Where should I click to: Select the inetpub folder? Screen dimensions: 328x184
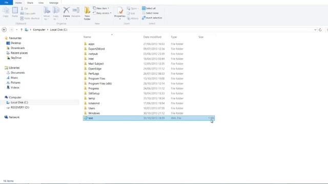[x=149, y=54]
